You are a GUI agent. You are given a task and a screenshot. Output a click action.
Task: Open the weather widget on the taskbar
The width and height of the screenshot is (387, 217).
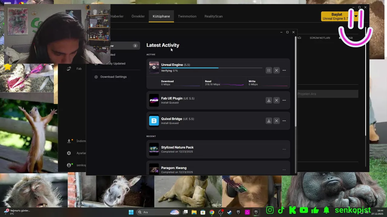point(18,212)
